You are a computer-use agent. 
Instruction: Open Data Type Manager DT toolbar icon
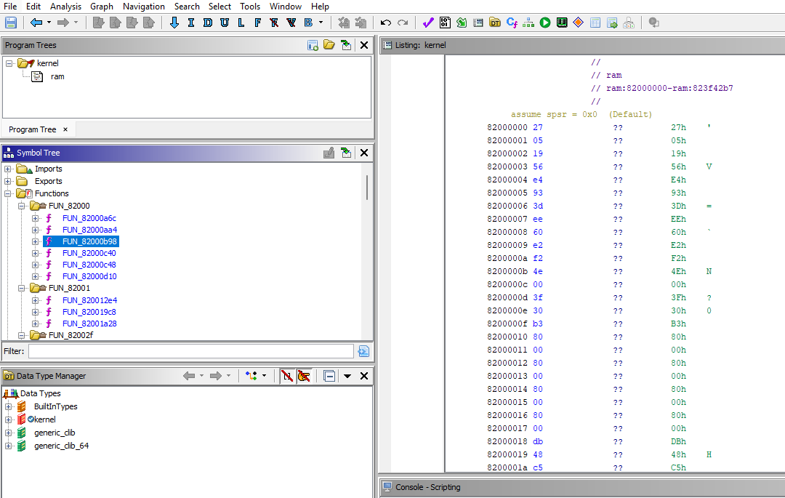tap(495, 23)
